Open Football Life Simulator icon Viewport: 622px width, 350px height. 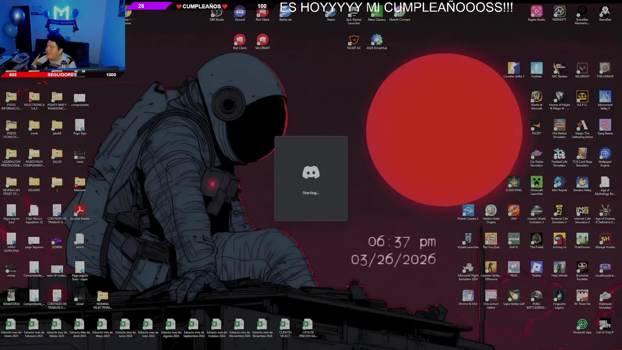point(559,157)
